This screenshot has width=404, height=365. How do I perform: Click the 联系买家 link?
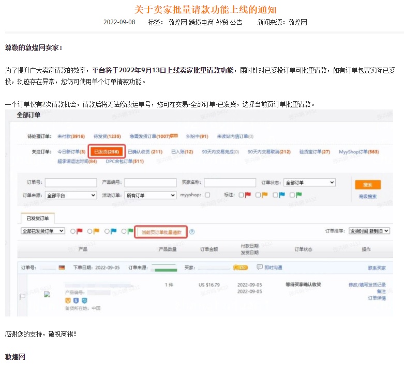click(377, 268)
